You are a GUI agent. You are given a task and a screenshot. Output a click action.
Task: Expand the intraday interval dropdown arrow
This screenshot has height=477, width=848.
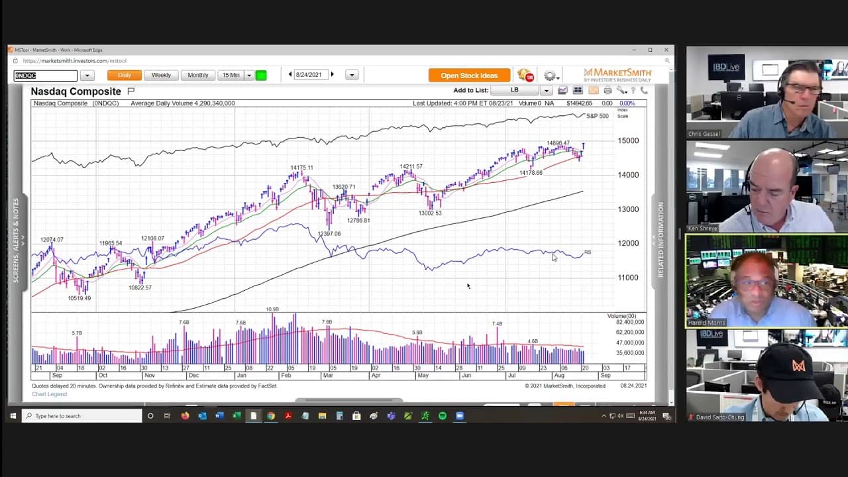coord(249,75)
